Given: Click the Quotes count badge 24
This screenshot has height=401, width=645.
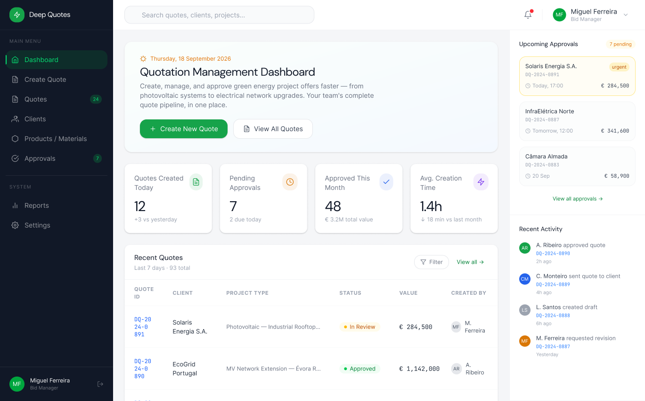Looking at the screenshot, I should 96,99.
